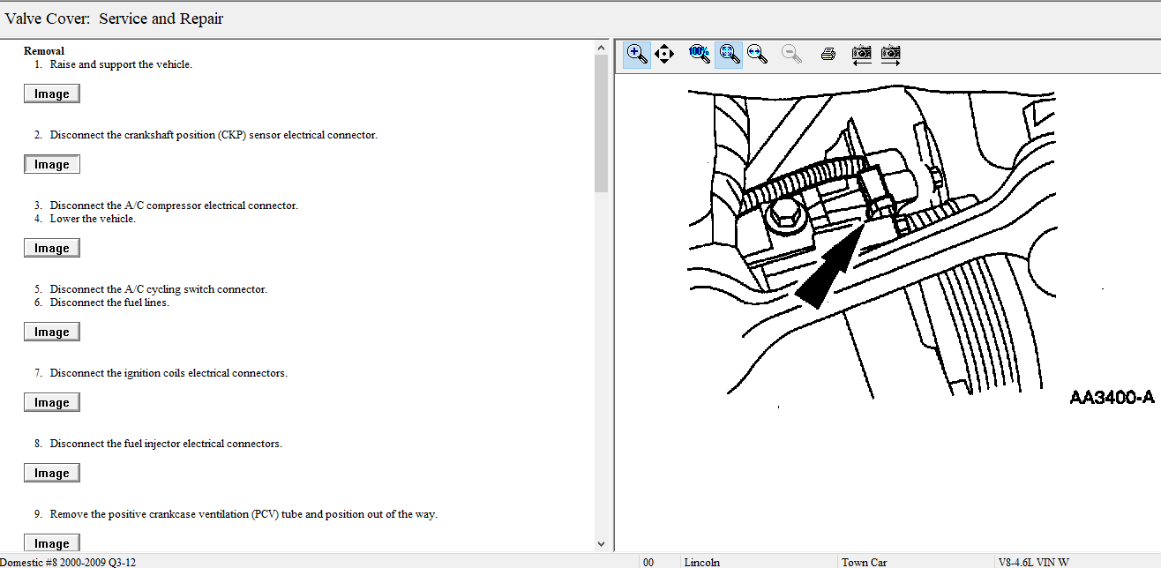
Task: Open Image below Disconnect the fuel lines
Action: [52, 333]
